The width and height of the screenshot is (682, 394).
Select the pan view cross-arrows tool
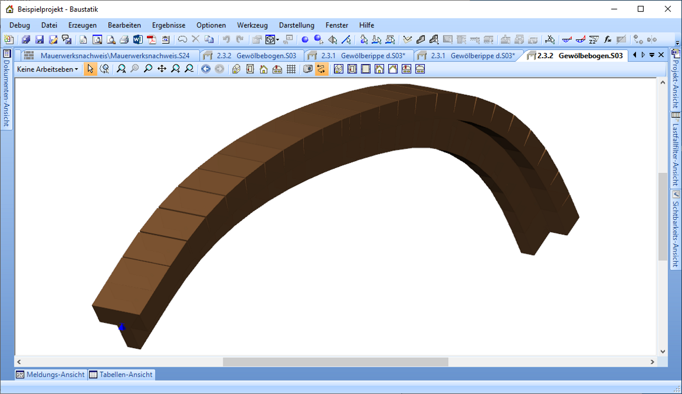tap(161, 69)
